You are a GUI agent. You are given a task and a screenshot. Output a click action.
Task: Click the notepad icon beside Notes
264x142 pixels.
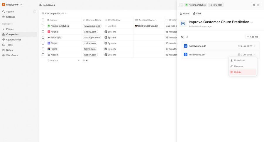point(3,50)
